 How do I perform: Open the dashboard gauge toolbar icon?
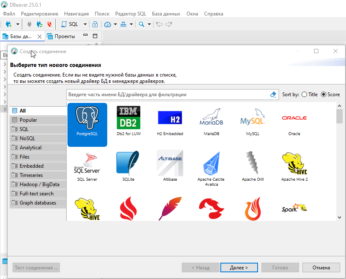108,24
